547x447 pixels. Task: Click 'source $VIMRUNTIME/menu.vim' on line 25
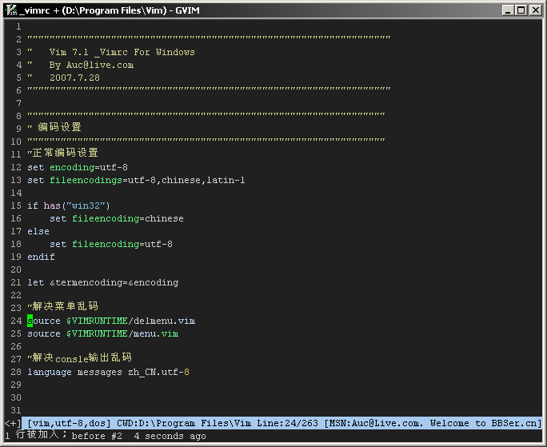102,333
